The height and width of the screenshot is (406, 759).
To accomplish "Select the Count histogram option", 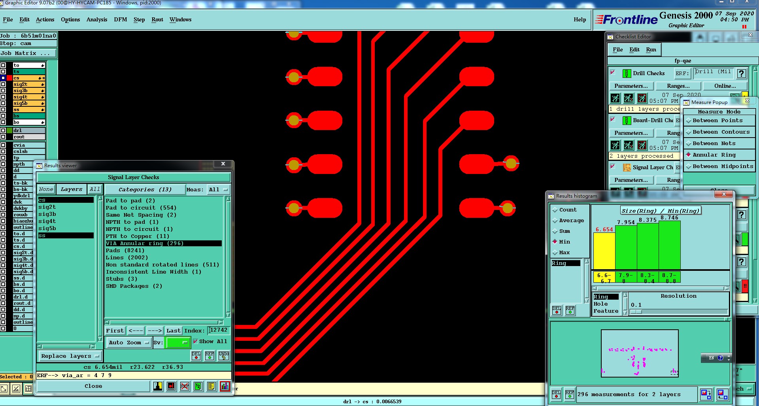I will point(565,210).
